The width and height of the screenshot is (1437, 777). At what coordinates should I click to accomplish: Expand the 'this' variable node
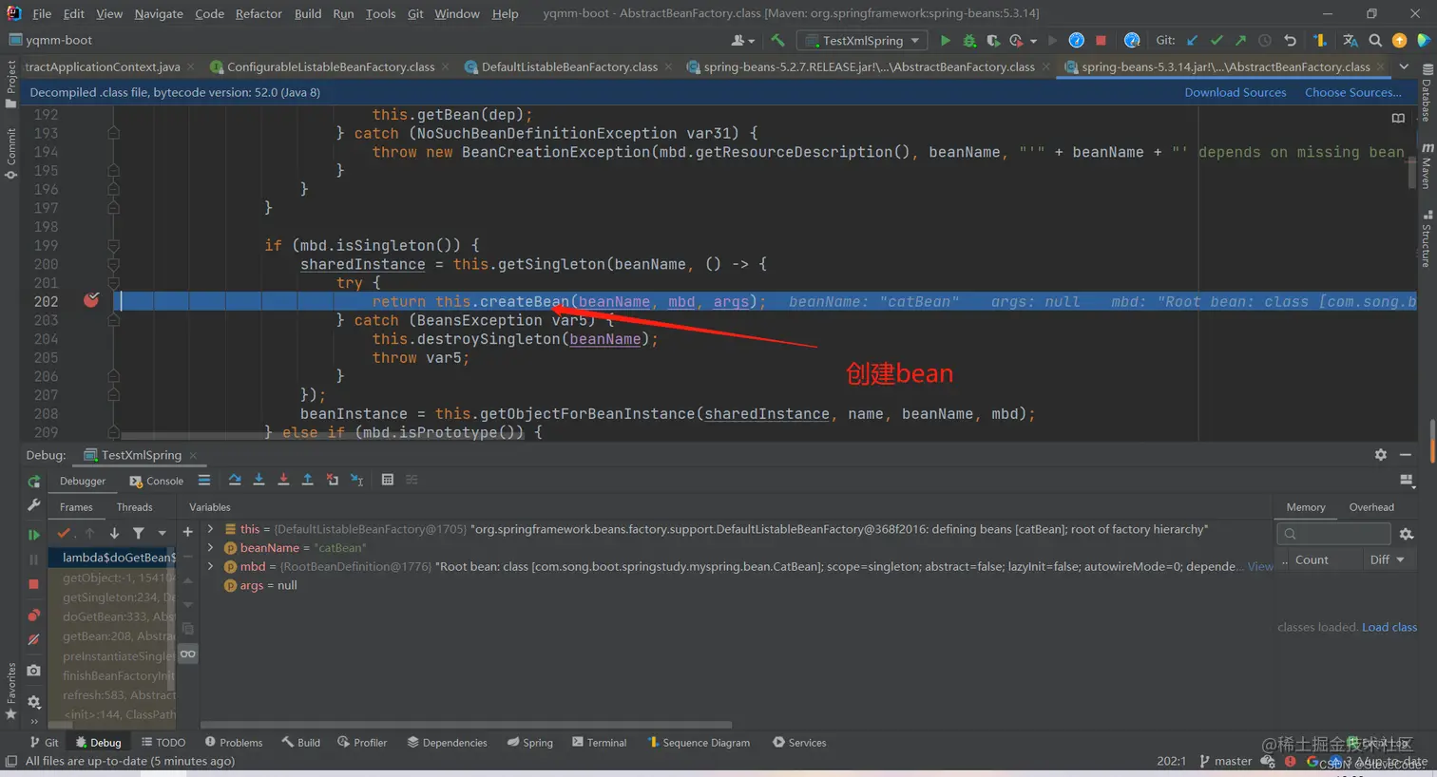tap(211, 529)
